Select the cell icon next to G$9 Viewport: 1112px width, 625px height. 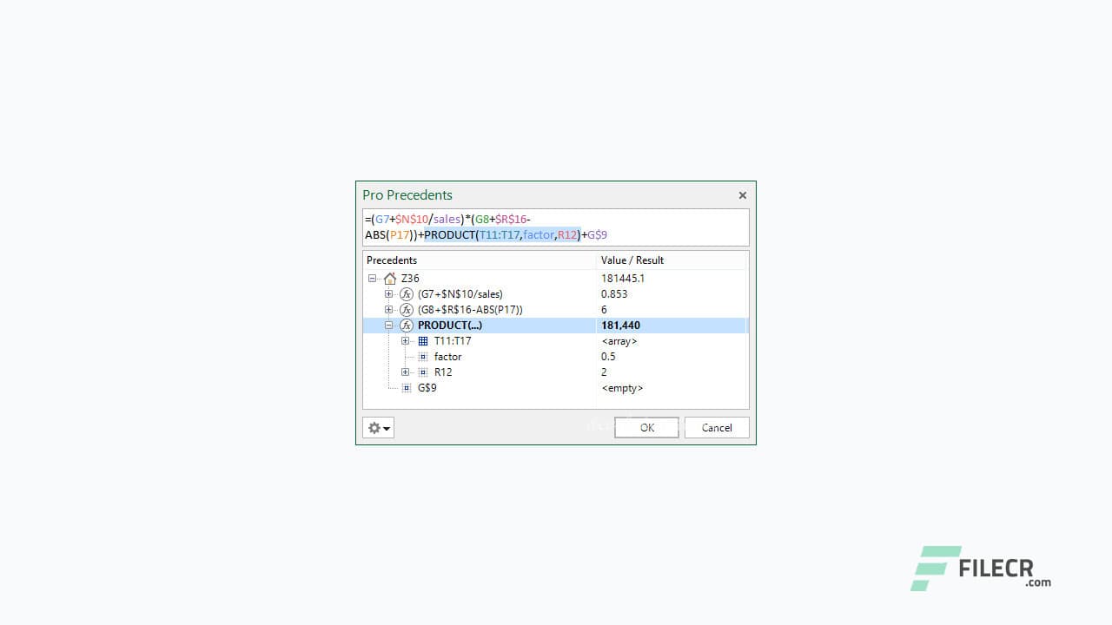pos(406,388)
